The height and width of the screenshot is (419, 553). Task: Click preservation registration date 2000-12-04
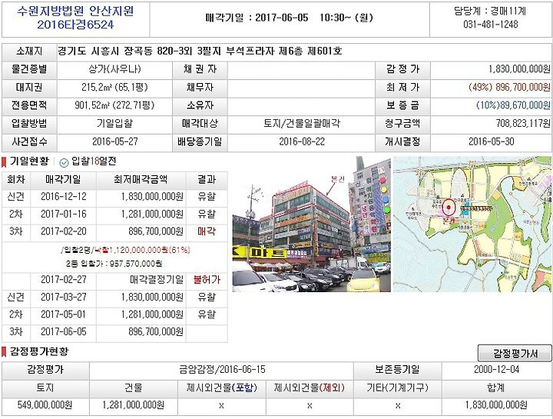[x=497, y=370]
